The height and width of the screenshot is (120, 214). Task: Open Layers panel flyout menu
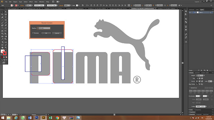pos(212,10)
